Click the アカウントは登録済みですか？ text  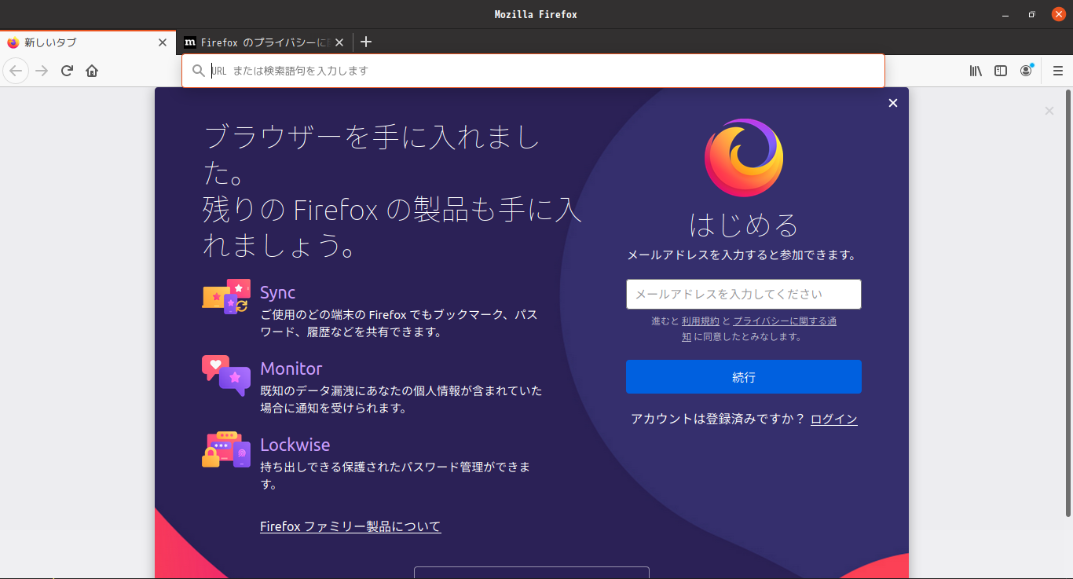pyautogui.click(x=718, y=419)
